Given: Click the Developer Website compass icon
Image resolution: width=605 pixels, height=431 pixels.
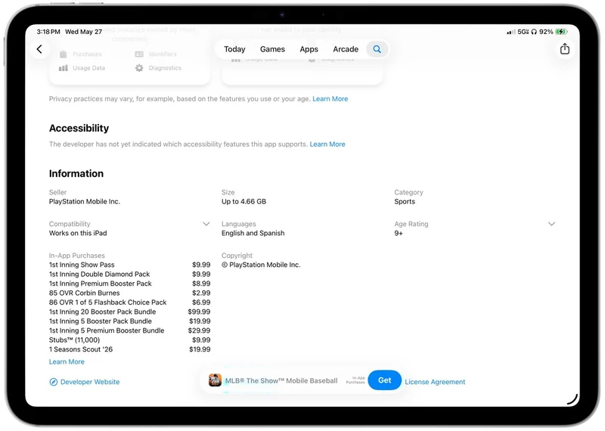Looking at the screenshot, I should tap(53, 382).
